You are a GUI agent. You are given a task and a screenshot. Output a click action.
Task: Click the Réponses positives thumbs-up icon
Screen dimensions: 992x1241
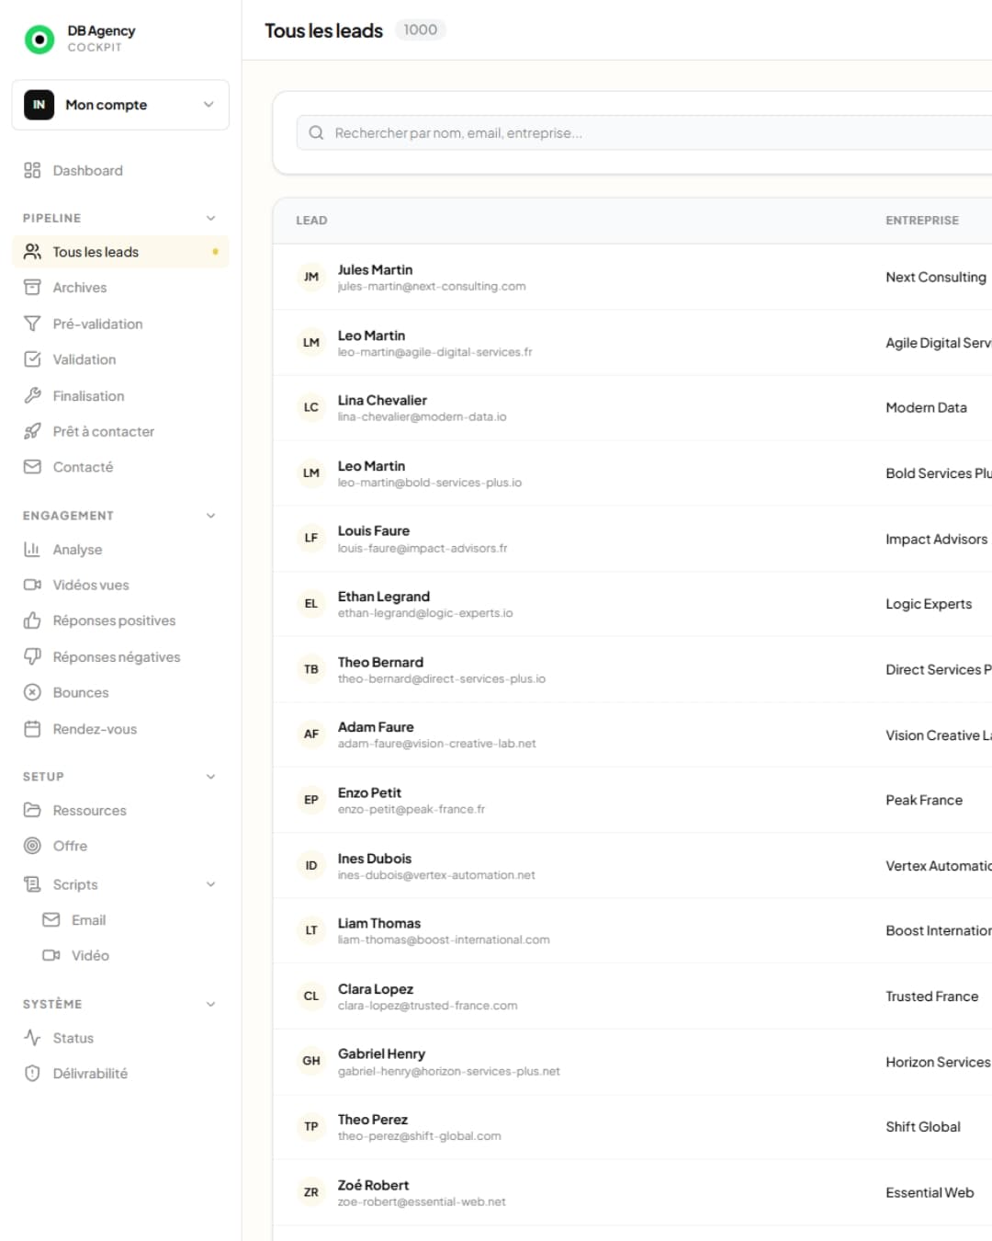(32, 620)
